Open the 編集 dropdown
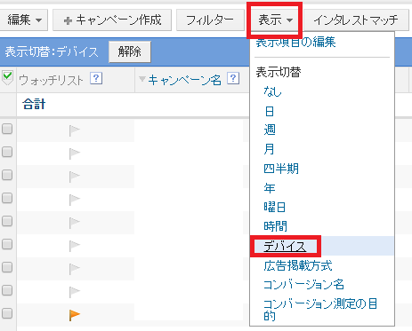The image size is (412, 331). pyautogui.click(x=24, y=20)
